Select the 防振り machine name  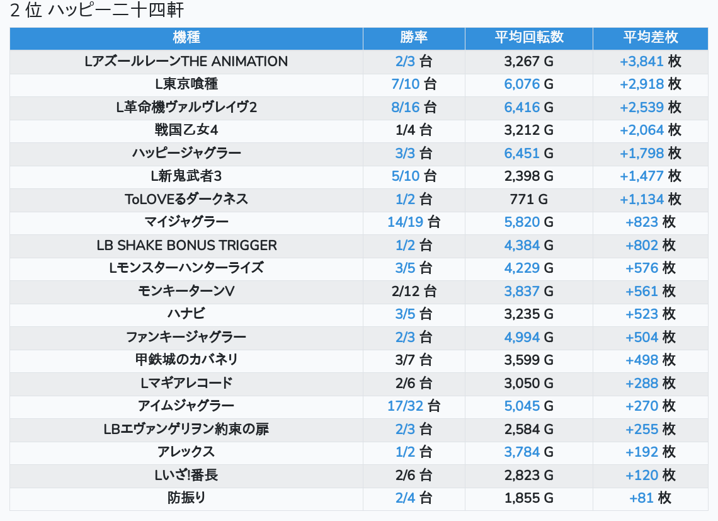pyautogui.click(x=186, y=498)
